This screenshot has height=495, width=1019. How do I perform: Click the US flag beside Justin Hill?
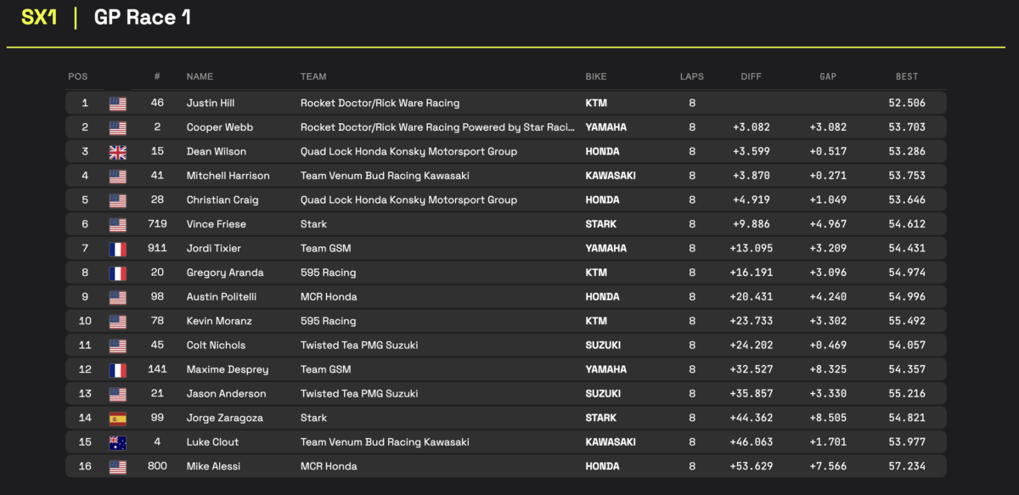[x=117, y=104]
